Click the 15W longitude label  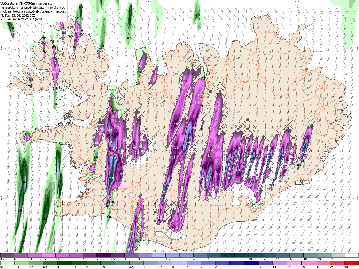pos(297,1)
